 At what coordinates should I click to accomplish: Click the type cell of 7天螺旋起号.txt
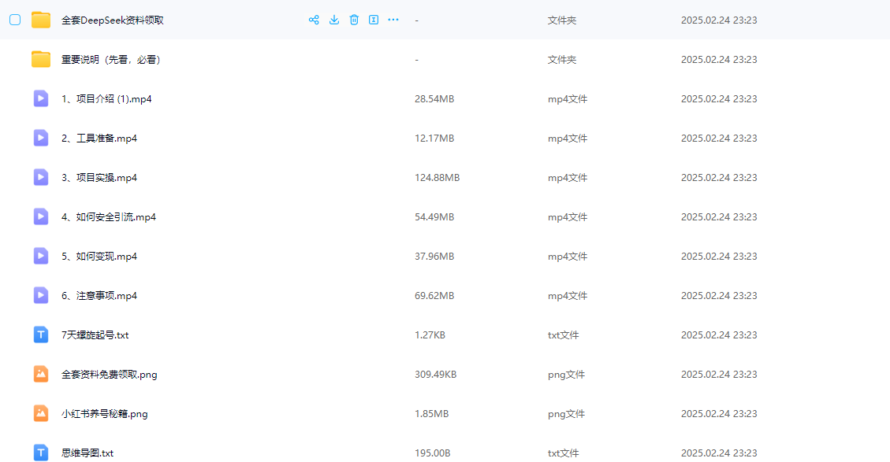563,335
